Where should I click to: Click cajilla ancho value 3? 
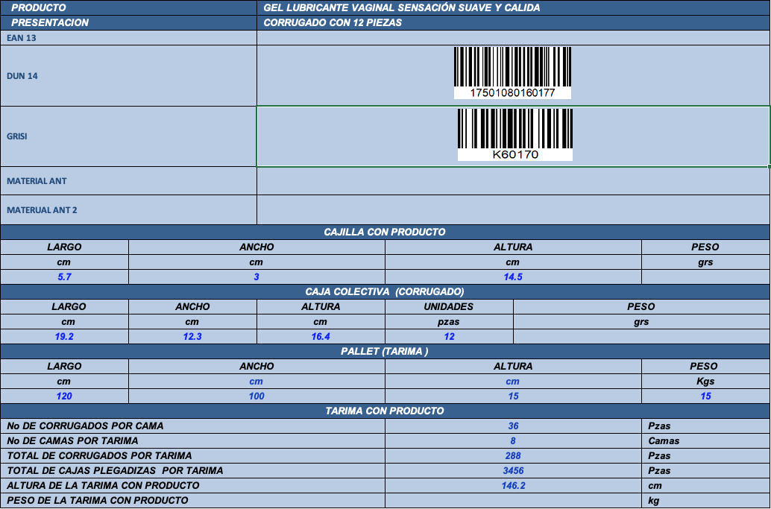[x=257, y=276]
